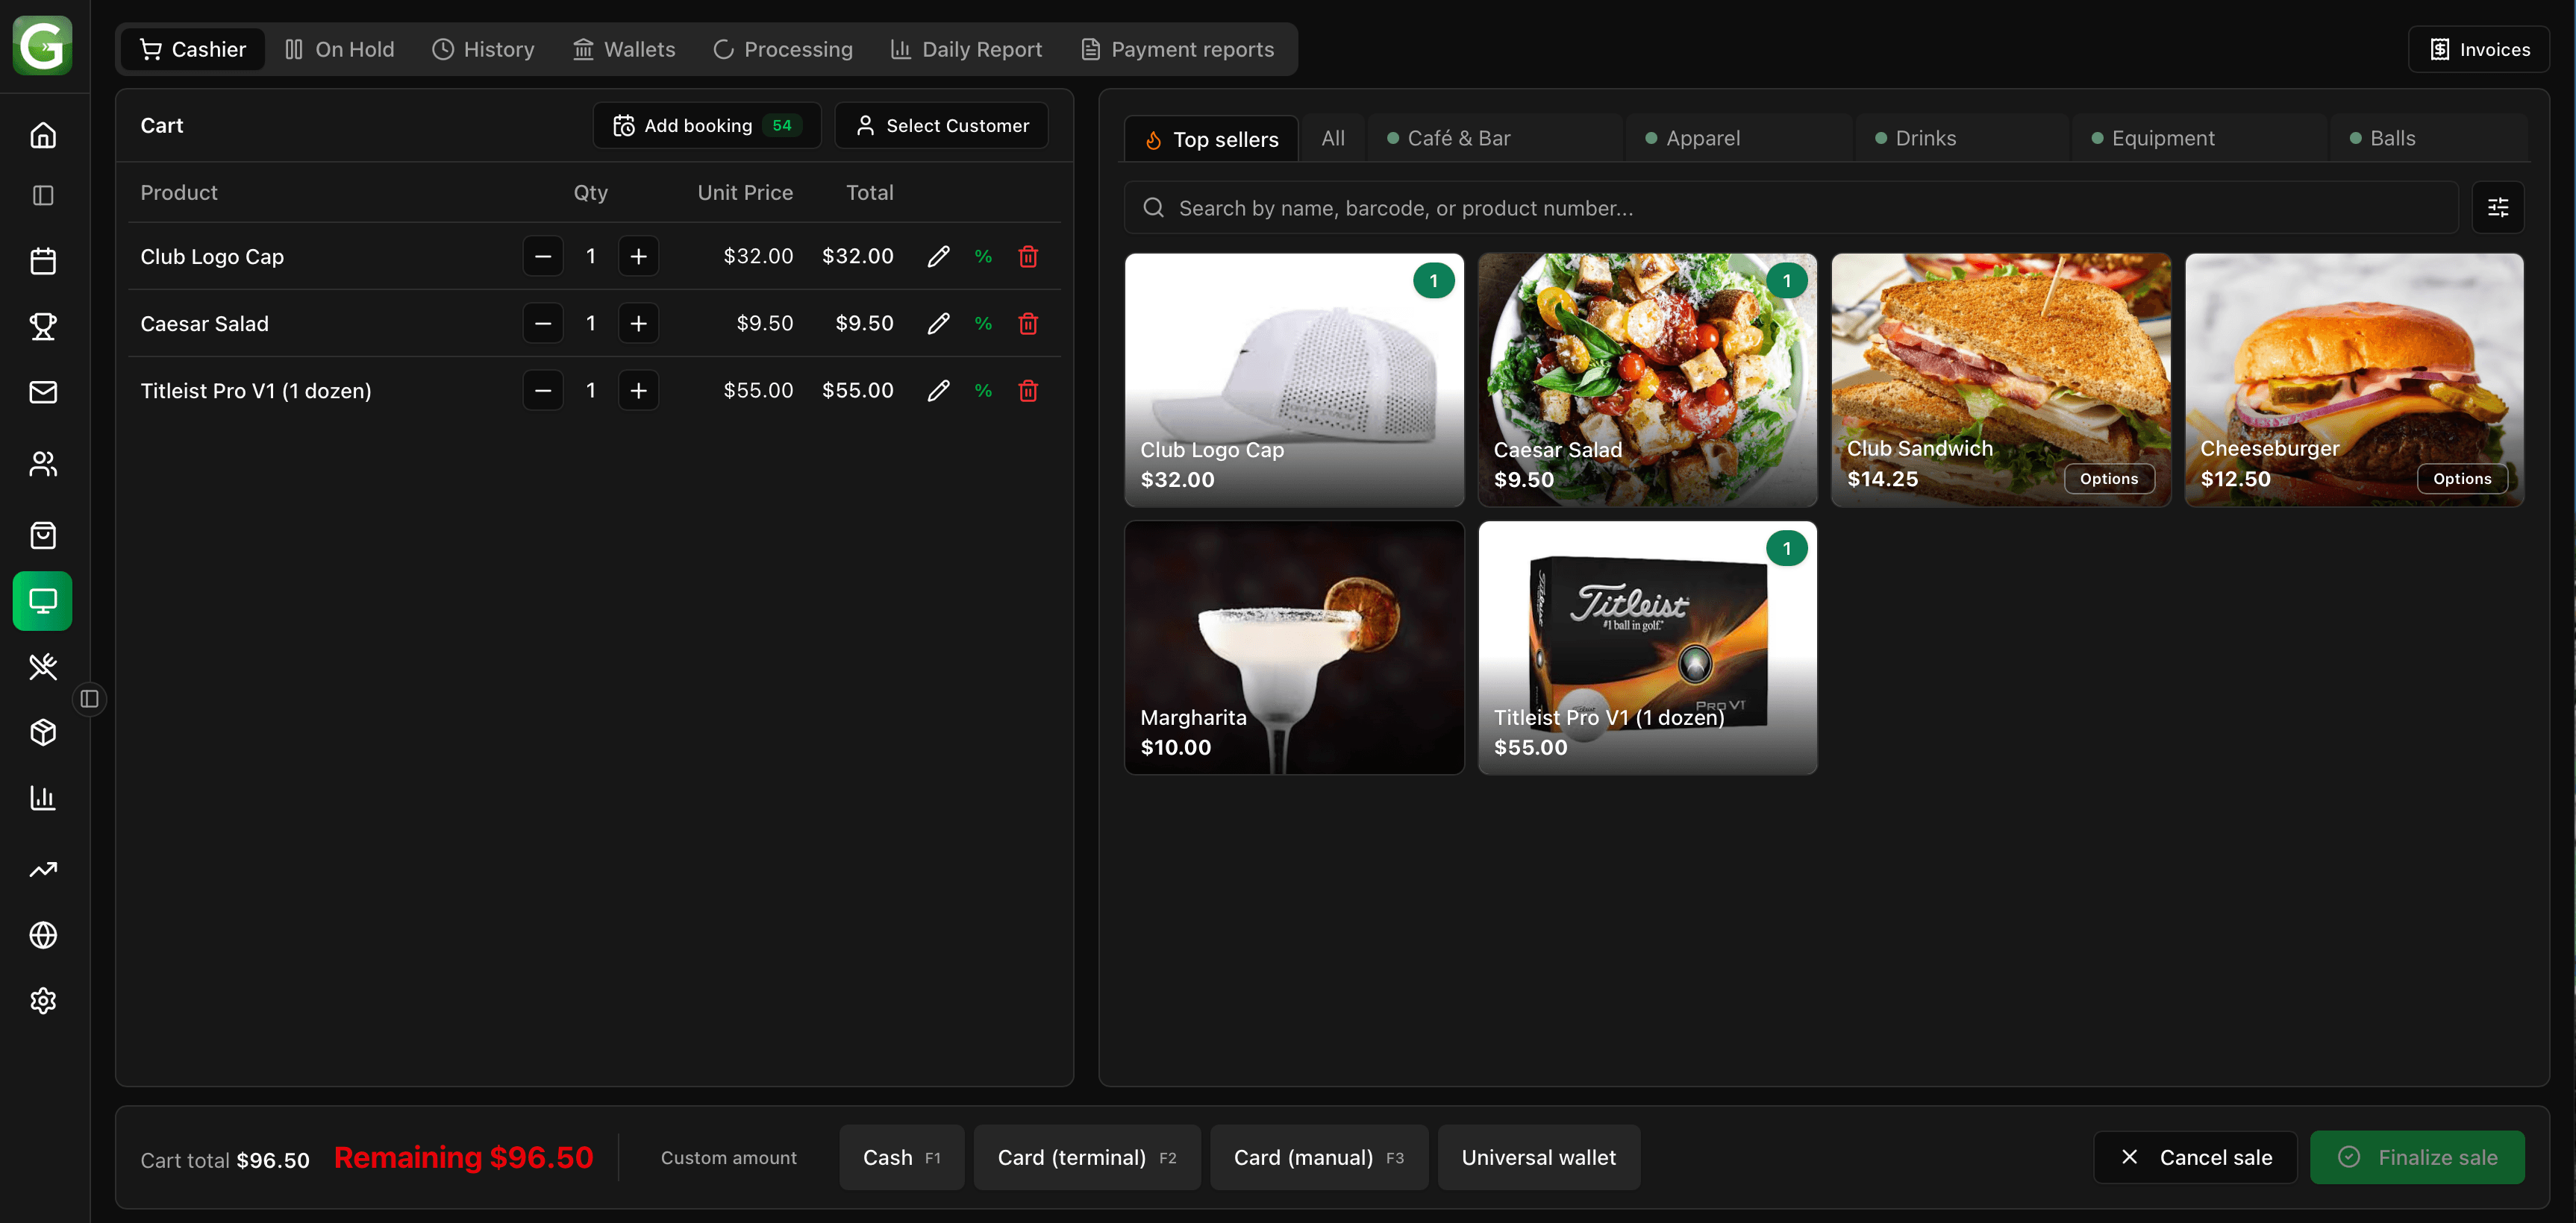This screenshot has height=1223, width=2576.
Task: Apply discount to Club Logo Cap
Action: coord(983,257)
